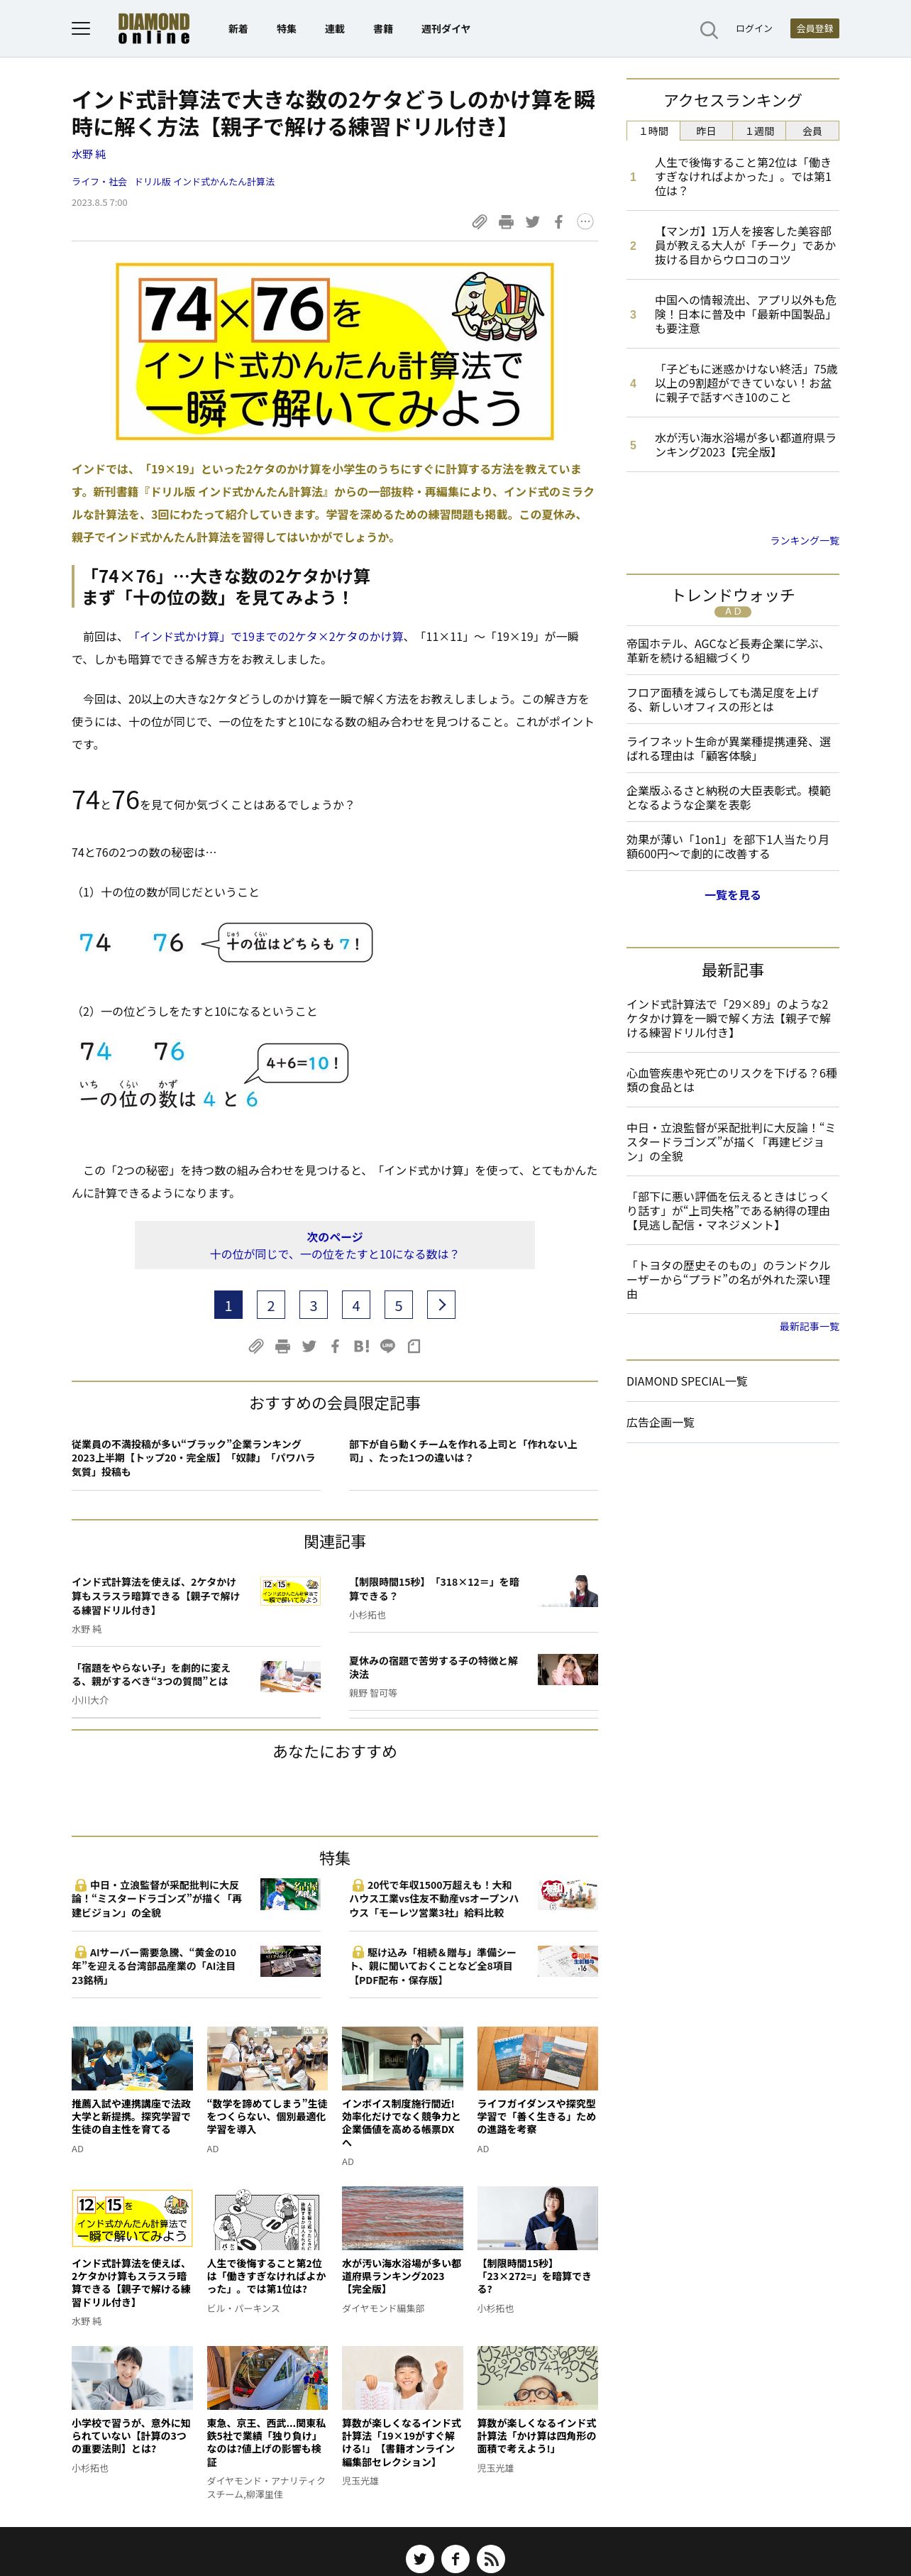
Task: Open locked article 20代で年収1500万超えも
Action: pos(434,1898)
